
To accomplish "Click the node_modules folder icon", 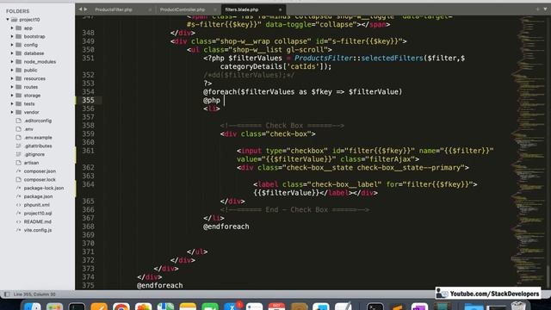I will pyautogui.click(x=19, y=62).
